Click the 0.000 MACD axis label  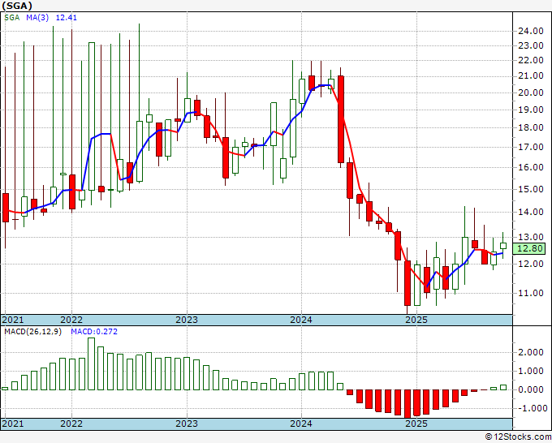(x=529, y=389)
